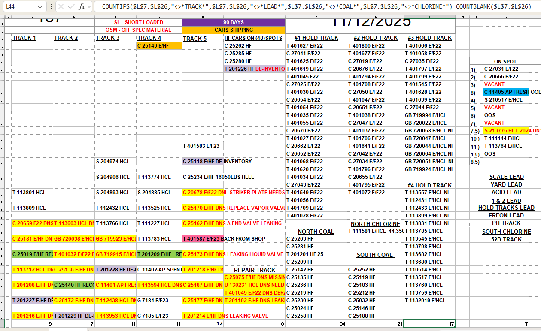Select the total cell showing 21
This screenshot has height=331, width=541.
[x=375, y=324]
